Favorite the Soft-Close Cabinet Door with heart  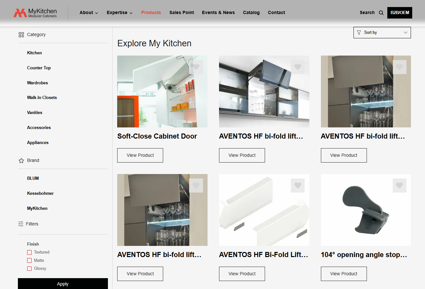point(196,67)
